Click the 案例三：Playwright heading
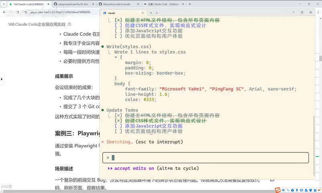The image size is (322, 193). pos(77,133)
